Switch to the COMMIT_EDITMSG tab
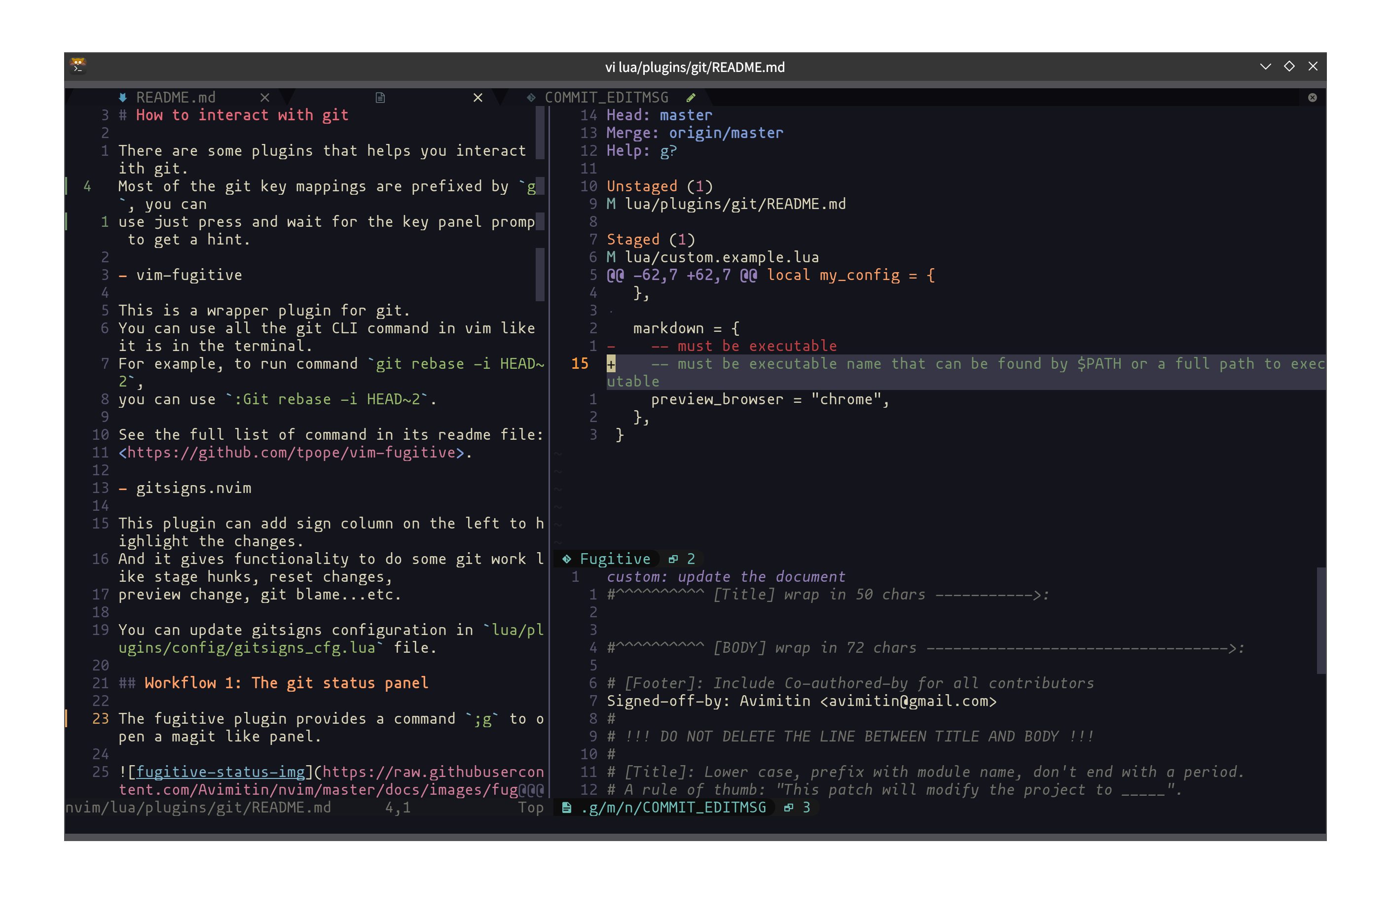Screen dimensions: 1391x917 (606, 97)
